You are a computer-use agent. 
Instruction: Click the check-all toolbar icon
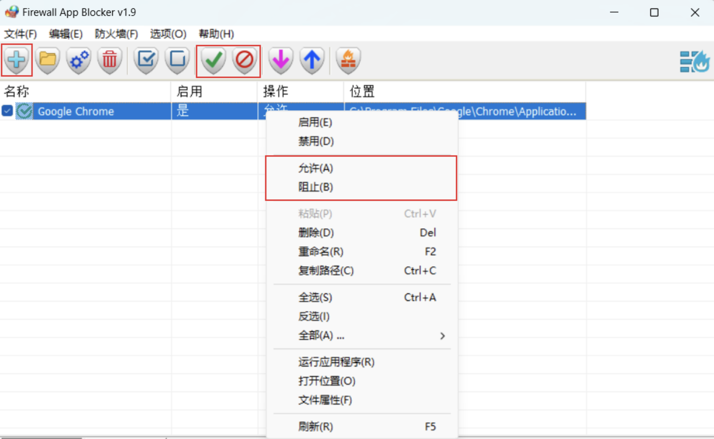pos(146,60)
